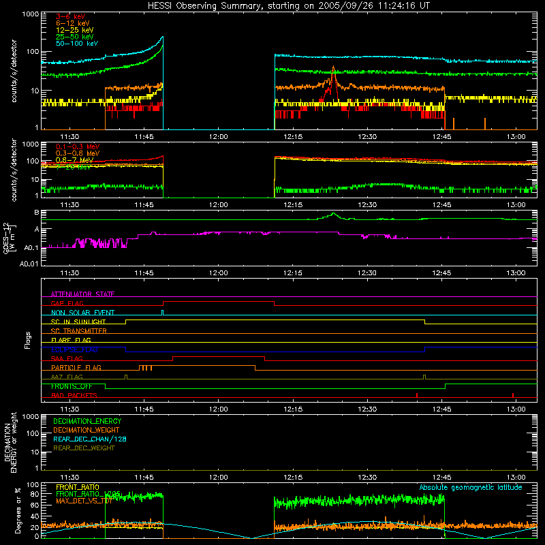Click the 'A0.01' tick label on GOES axis
Viewport: 545px width, 545px height.
(x=29, y=264)
